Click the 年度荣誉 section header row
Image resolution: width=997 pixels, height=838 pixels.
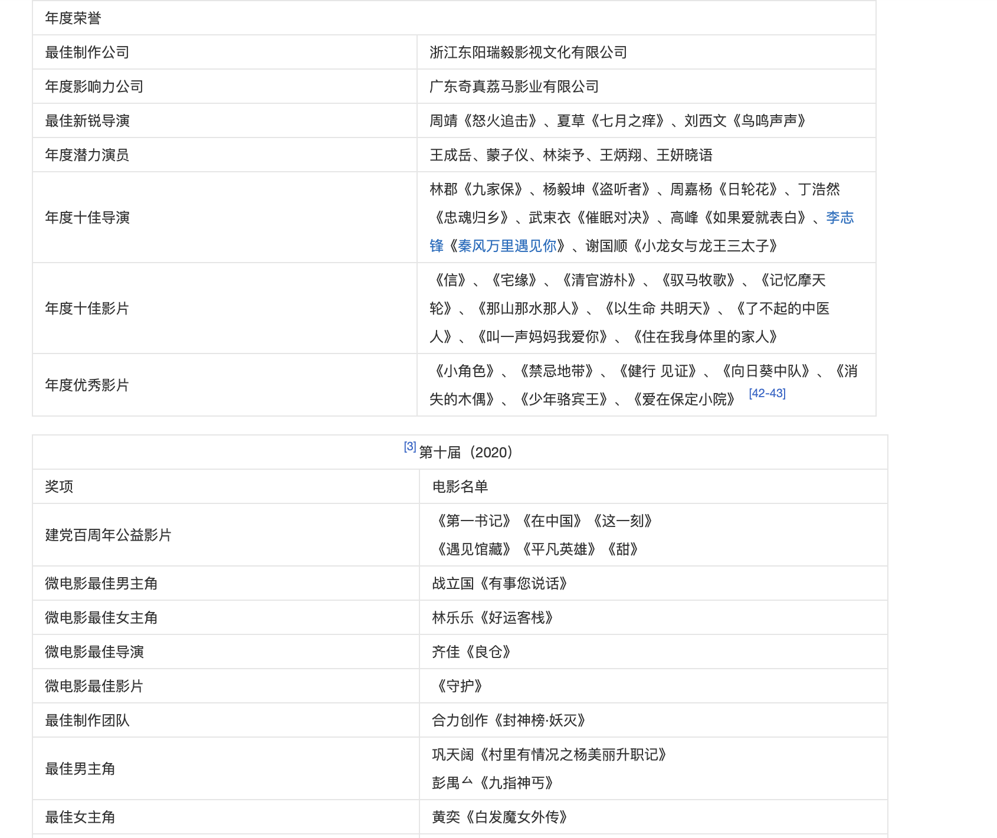point(73,18)
